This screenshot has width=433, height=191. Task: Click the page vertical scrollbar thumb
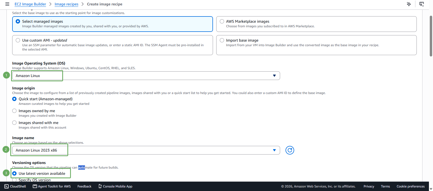click(x=431, y=36)
